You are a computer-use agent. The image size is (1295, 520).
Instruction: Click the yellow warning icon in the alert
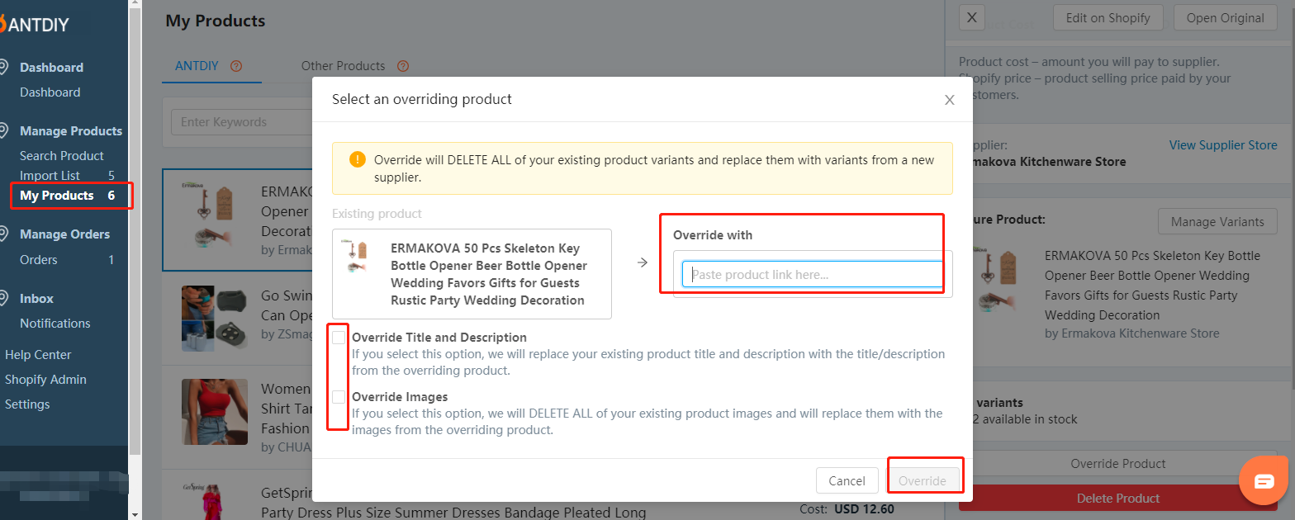357,159
